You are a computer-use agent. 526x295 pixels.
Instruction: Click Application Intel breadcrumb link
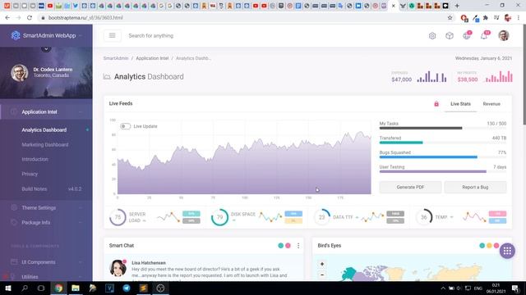click(152, 58)
